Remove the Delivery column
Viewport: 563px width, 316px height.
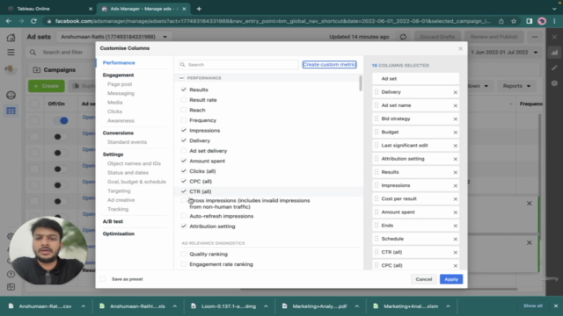(x=456, y=92)
